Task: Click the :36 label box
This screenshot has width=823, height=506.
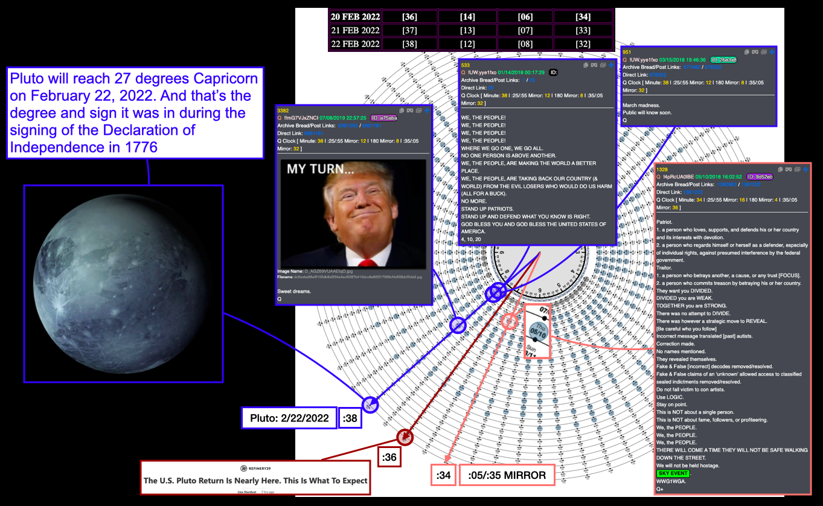Action: tap(390, 457)
